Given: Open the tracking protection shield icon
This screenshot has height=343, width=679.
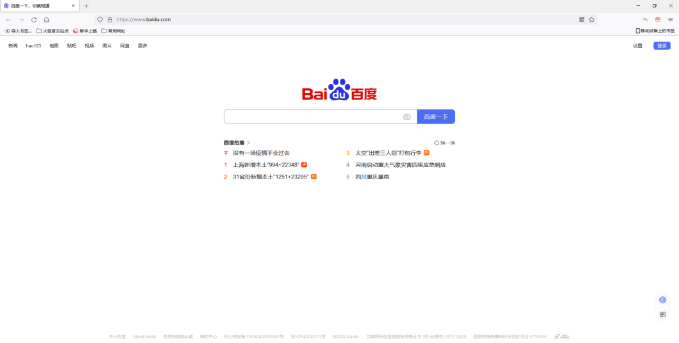Looking at the screenshot, I should (100, 19).
